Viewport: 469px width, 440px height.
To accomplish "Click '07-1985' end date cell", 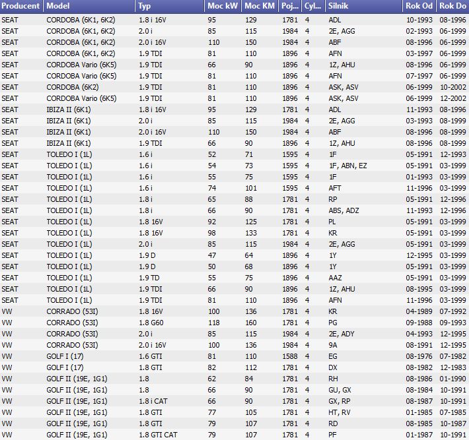I will click(452, 412).
